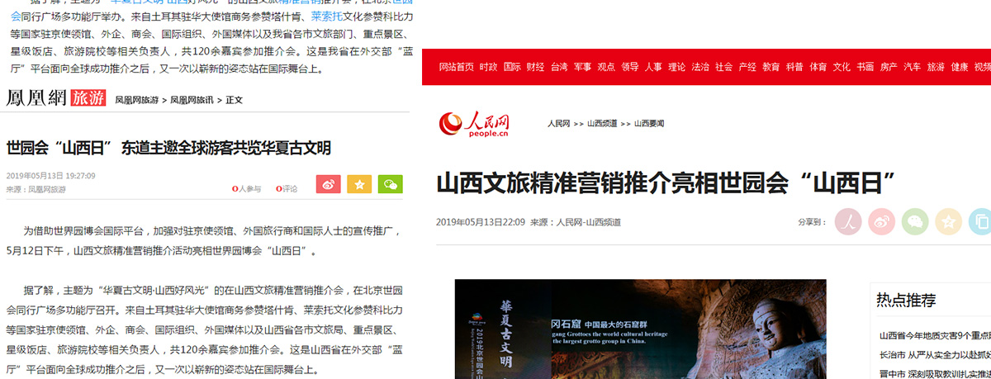
Task: Open the people.cn logo
Action: coord(475,123)
